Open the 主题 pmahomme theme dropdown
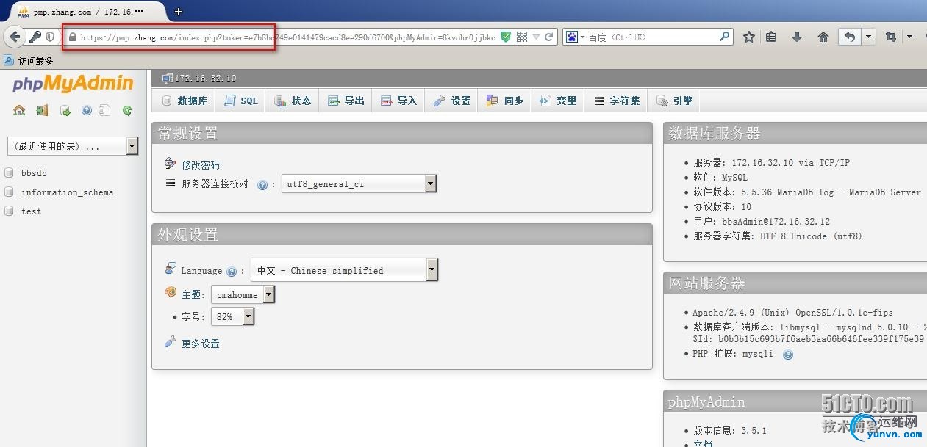This screenshot has width=927, height=447. (243, 294)
